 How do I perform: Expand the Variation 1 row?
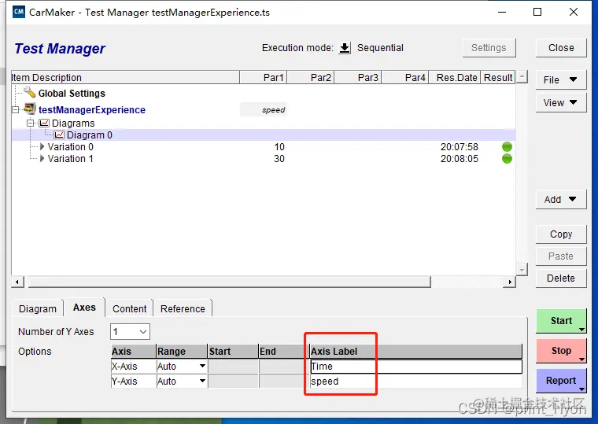point(42,159)
